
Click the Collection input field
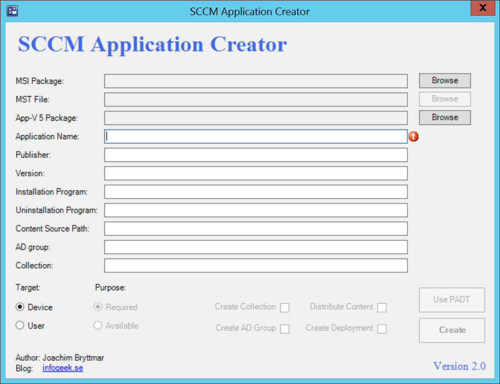pyautogui.click(x=255, y=265)
